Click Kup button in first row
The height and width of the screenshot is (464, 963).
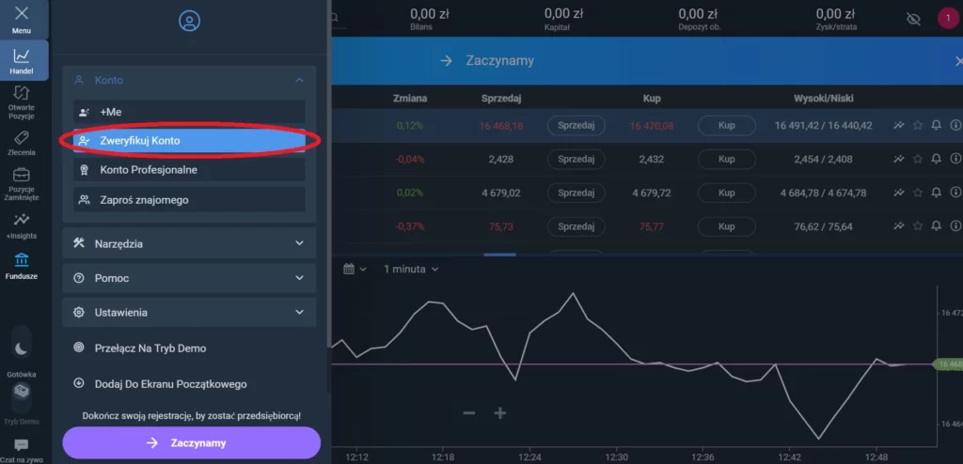(726, 125)
